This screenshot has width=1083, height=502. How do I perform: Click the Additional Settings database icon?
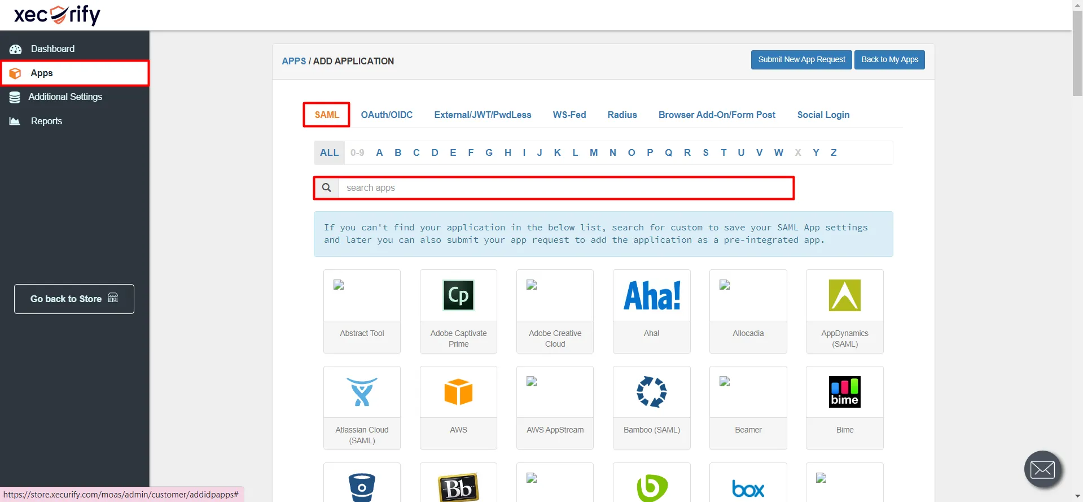(x=15, y=97)
